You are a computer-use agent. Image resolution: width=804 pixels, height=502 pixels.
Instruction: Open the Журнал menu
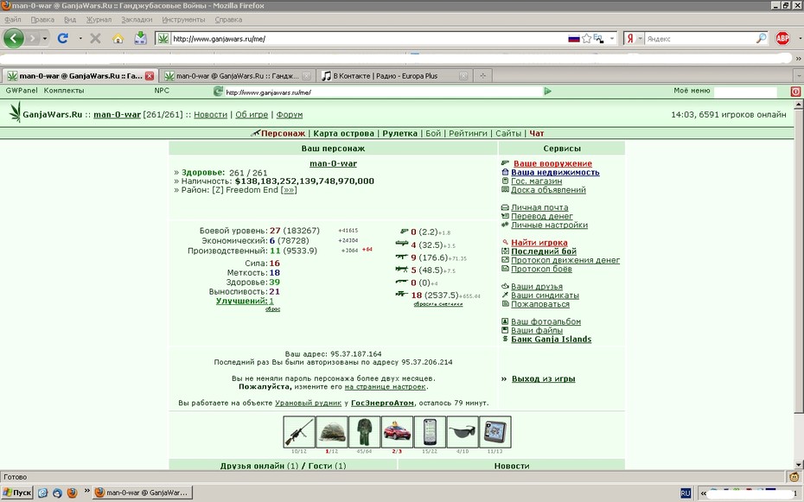(x=99, y=20)
